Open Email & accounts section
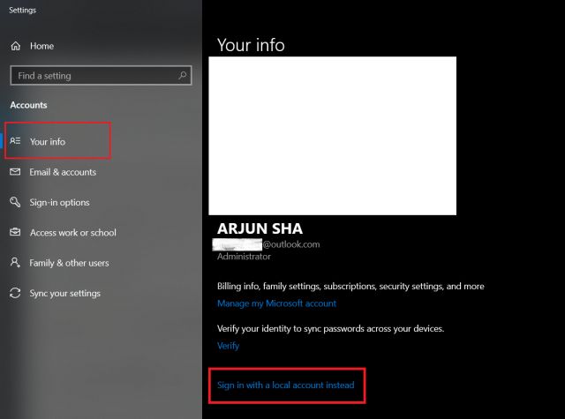565x419 pixels. 63,172
